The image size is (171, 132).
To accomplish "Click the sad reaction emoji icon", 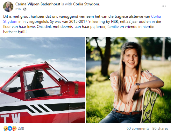I will [x=5, y=129].
